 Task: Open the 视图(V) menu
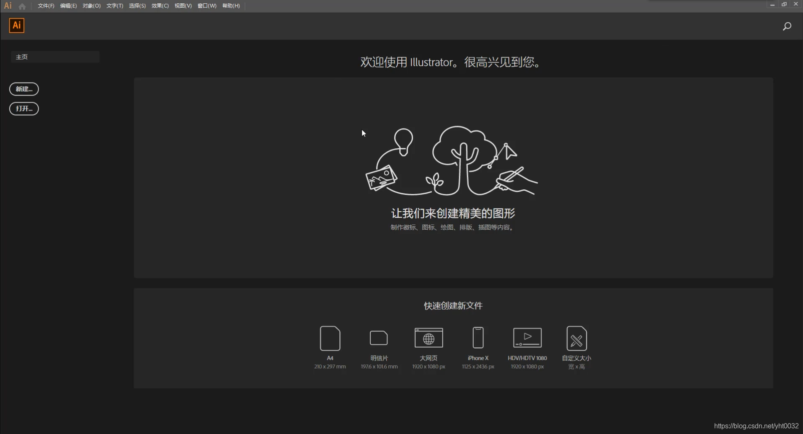point(183,6)
